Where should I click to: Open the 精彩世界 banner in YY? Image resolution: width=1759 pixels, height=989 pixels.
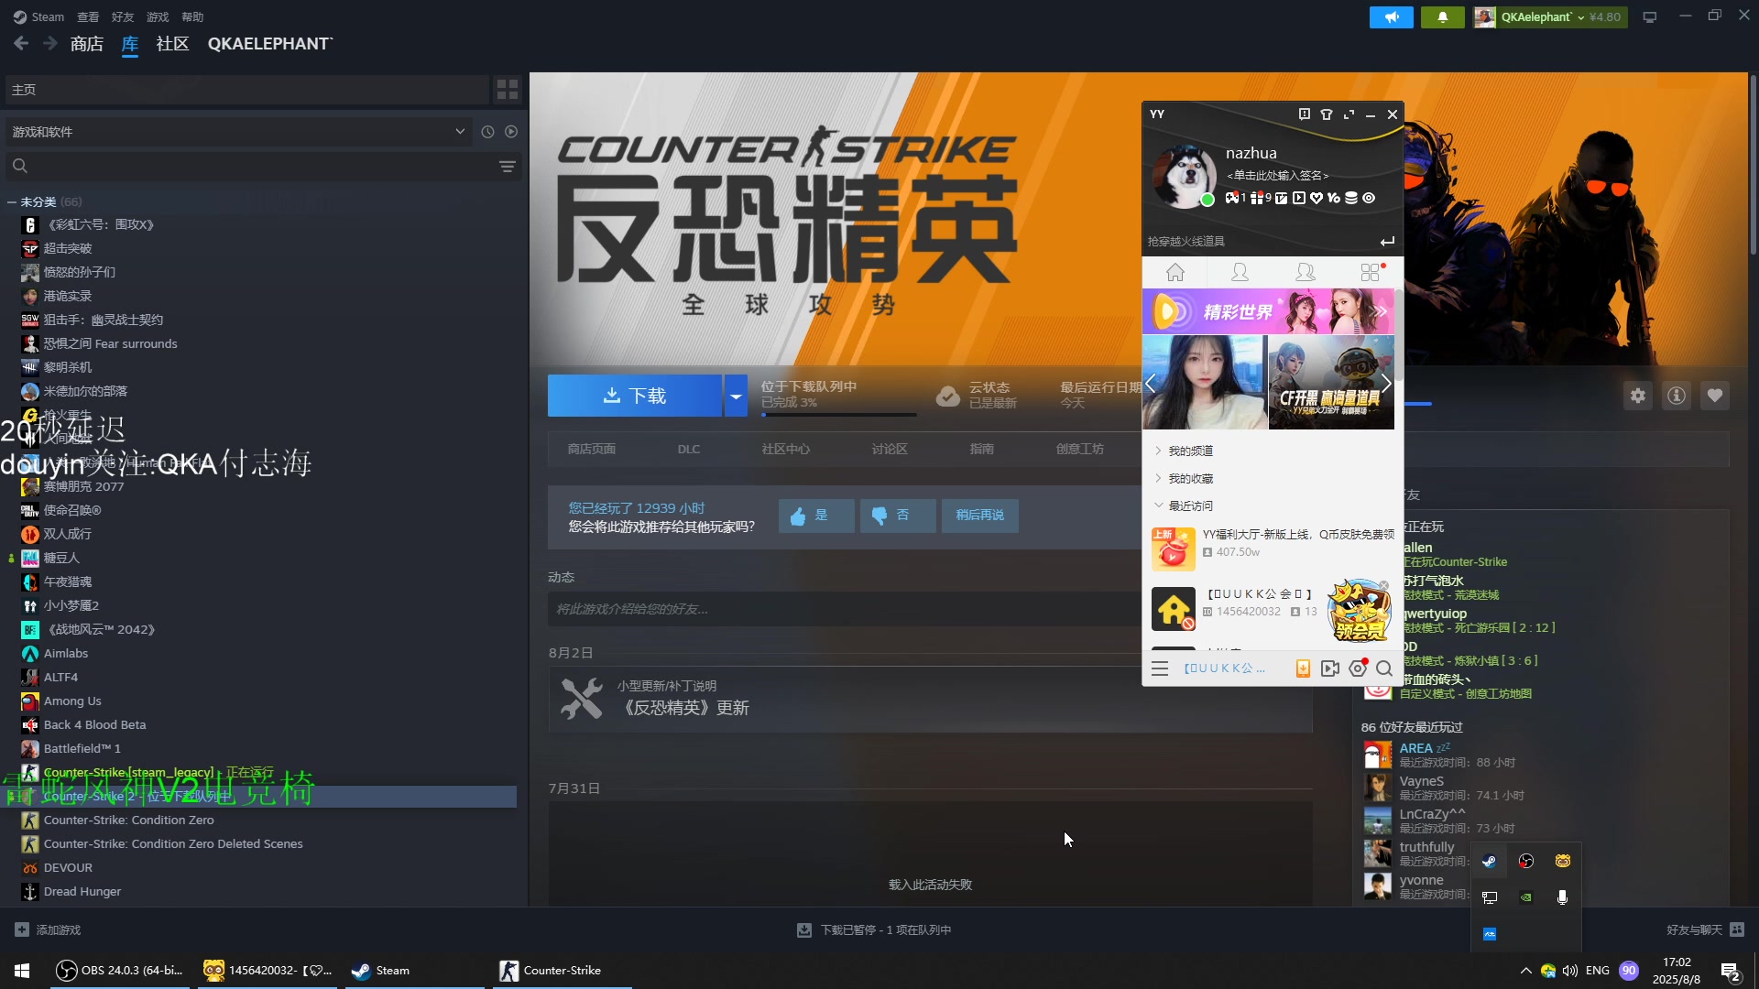[x=1268, y=311]
